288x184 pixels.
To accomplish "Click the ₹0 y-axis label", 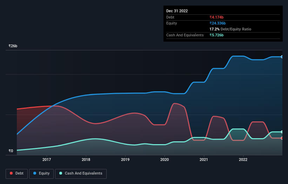I will (x=11, y=151).
